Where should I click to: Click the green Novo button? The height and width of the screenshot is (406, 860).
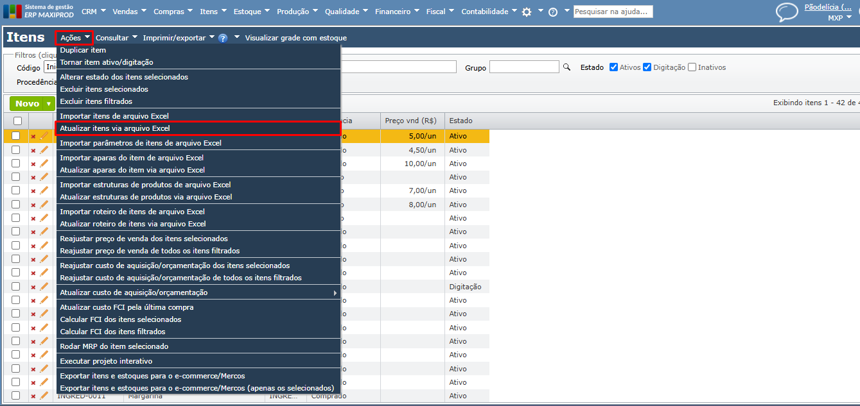(x=27, y=104)
